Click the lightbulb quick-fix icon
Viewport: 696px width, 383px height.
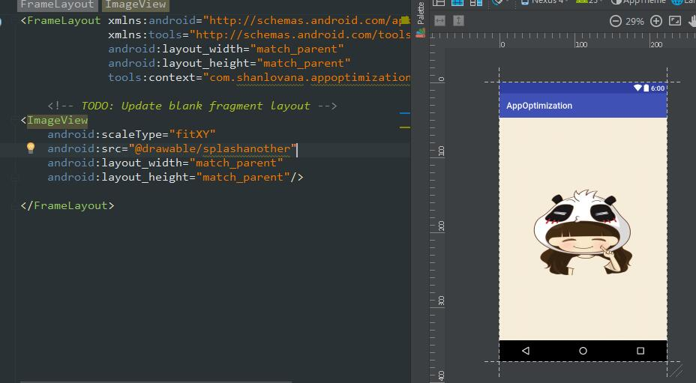point(31,148)
